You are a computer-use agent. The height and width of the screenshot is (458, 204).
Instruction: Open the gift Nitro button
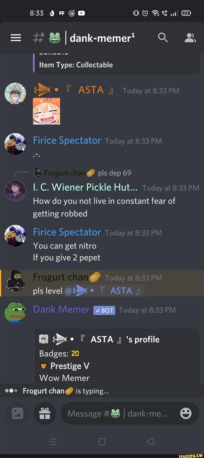[x=45, y=413]
